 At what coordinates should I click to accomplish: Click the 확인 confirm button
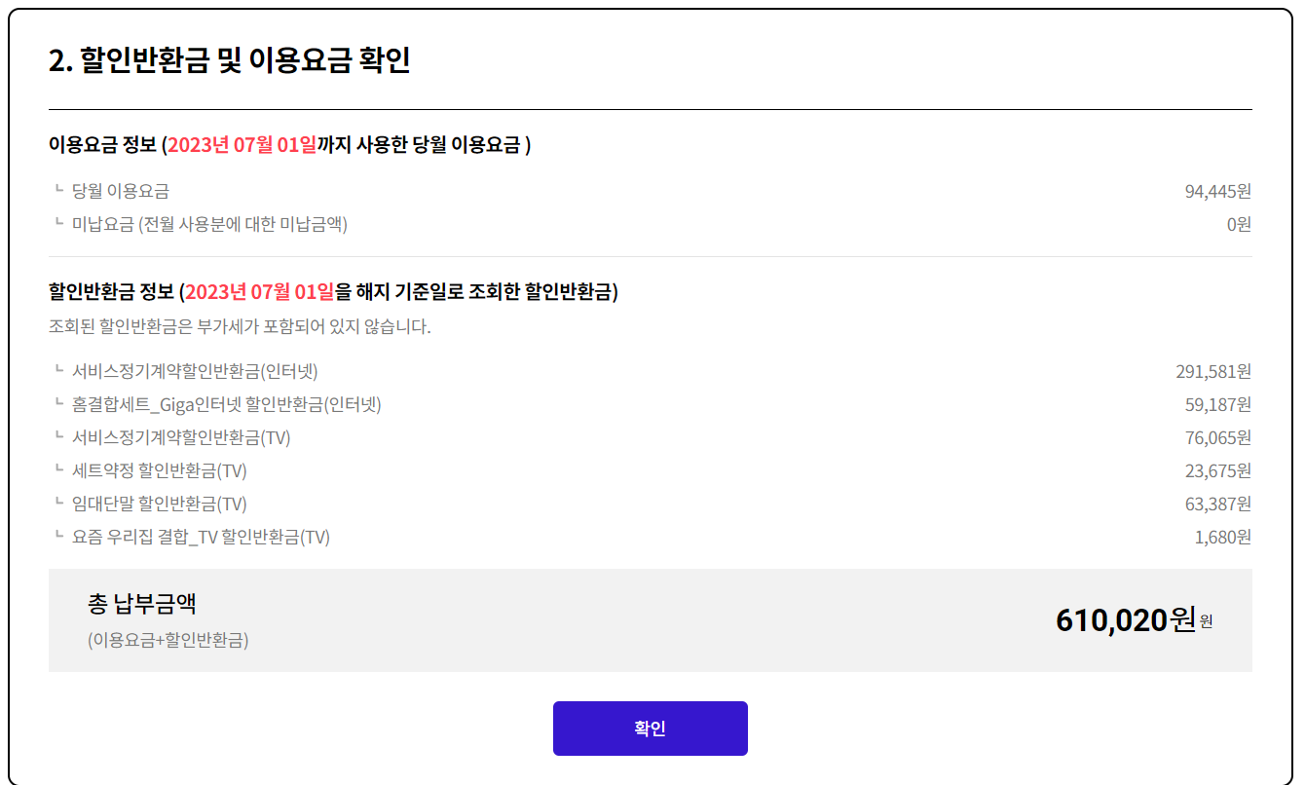650,729
